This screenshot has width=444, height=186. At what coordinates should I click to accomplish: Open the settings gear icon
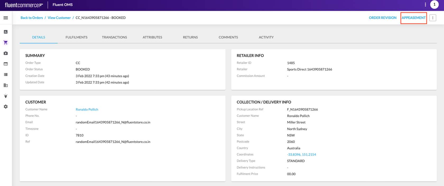click(6, 107)
